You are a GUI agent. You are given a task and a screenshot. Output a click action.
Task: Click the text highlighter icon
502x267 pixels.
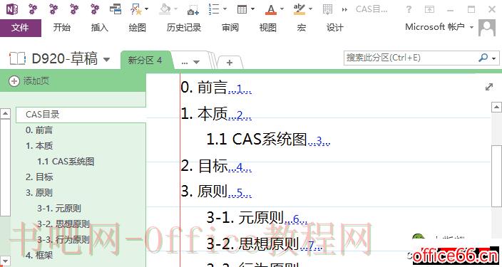tap(299, 9)
